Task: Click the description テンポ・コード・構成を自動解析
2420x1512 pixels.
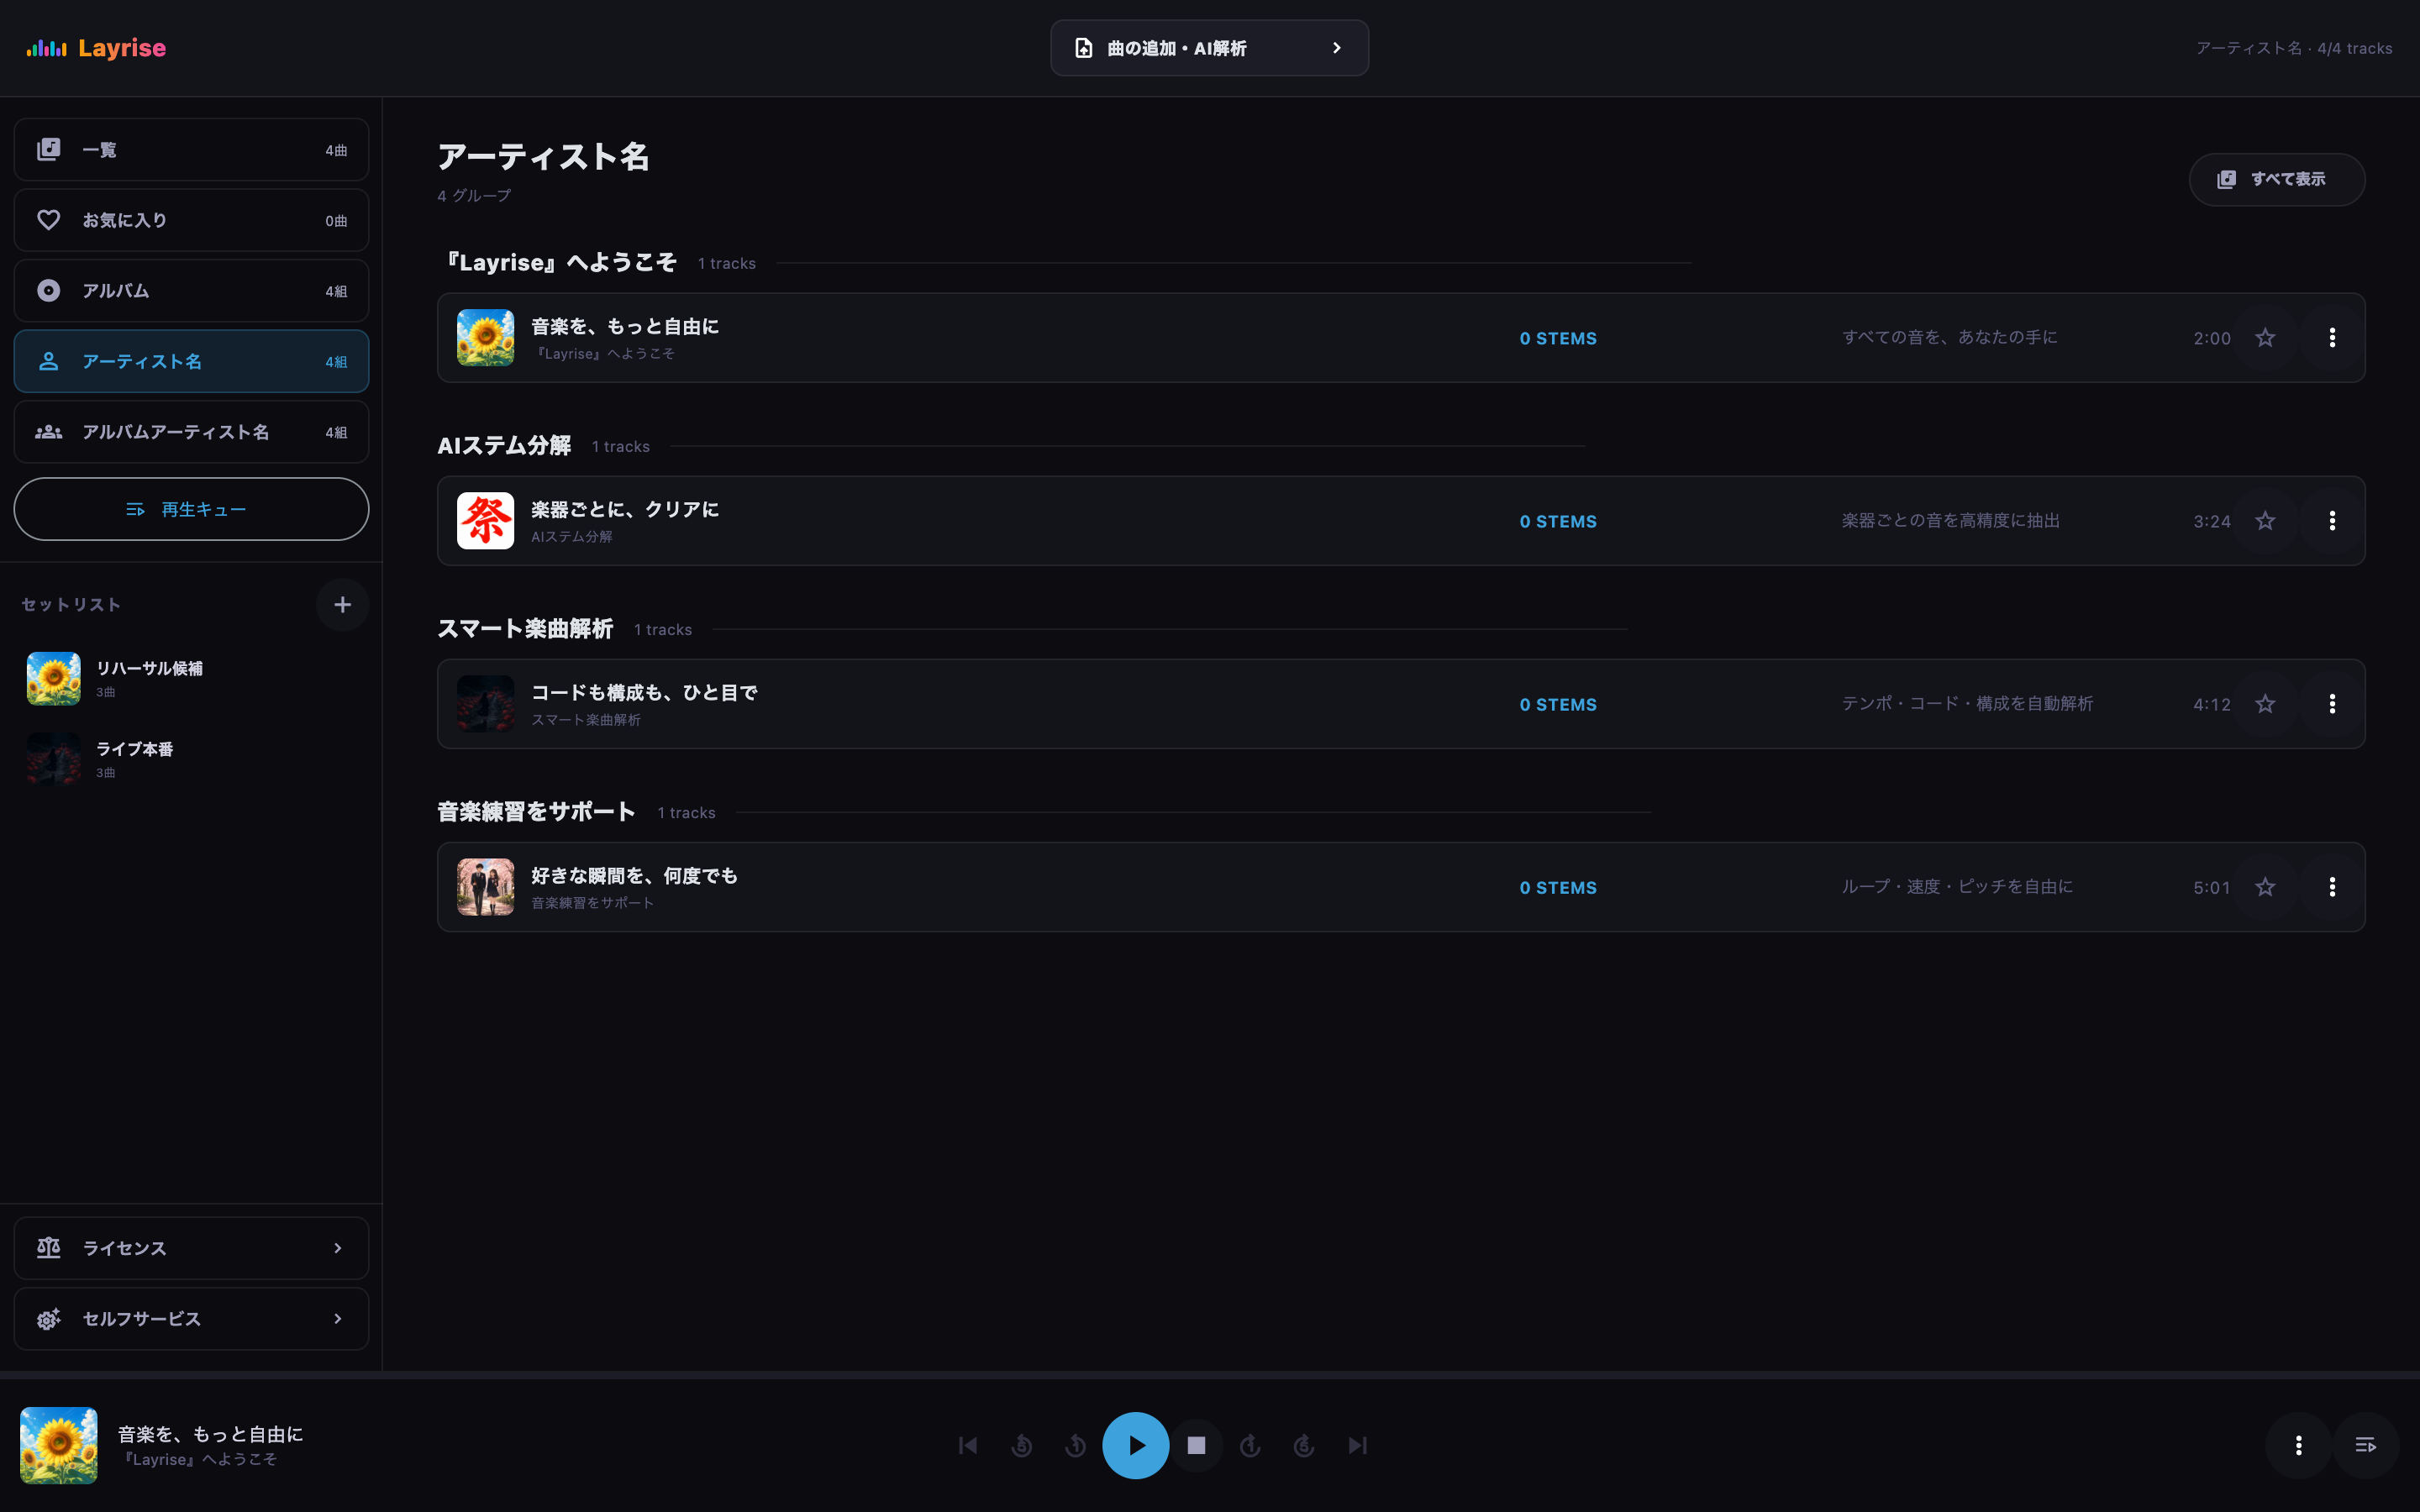Action: click(1967, 704)
